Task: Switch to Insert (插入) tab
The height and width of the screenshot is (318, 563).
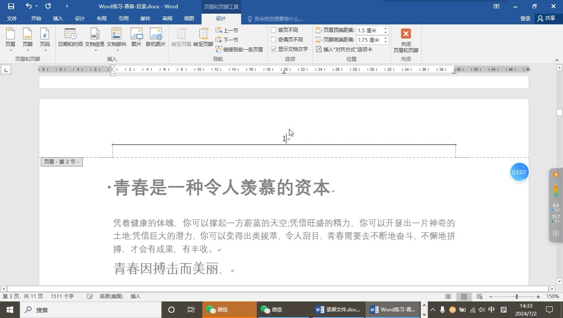Action: click(x=58, y=19)
